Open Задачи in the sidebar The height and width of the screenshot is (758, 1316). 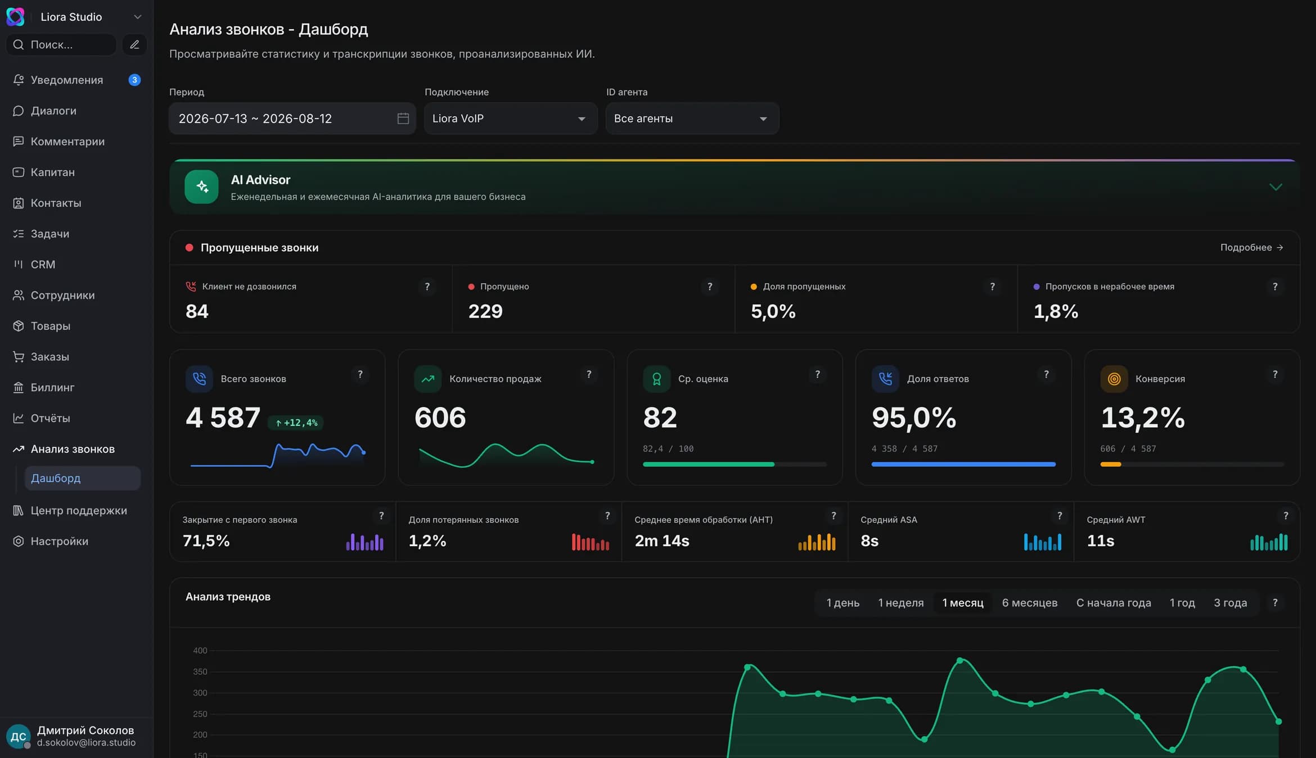76,234
